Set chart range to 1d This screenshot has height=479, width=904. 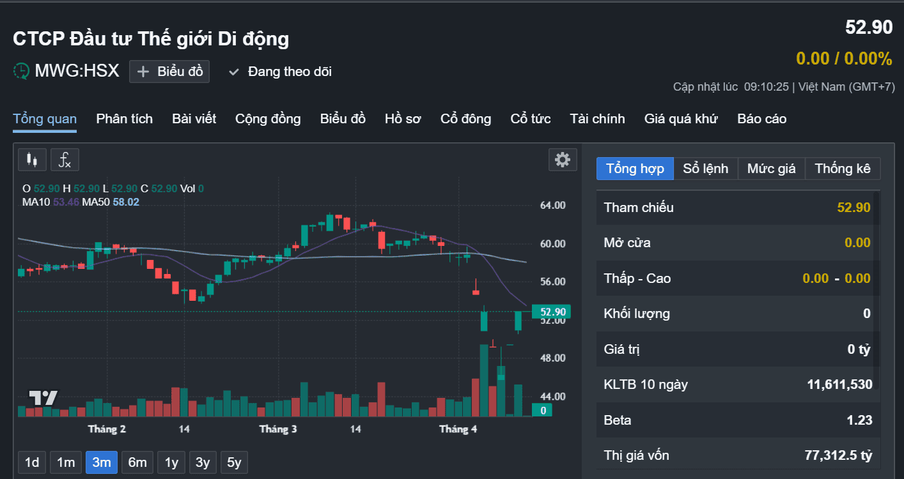click(x=32, y=462)
